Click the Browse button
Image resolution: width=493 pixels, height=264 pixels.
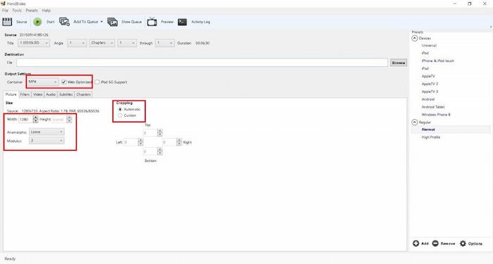pos(399,63)
